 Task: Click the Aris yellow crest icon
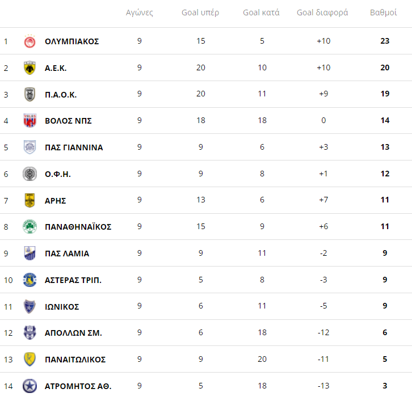[30, 200]
